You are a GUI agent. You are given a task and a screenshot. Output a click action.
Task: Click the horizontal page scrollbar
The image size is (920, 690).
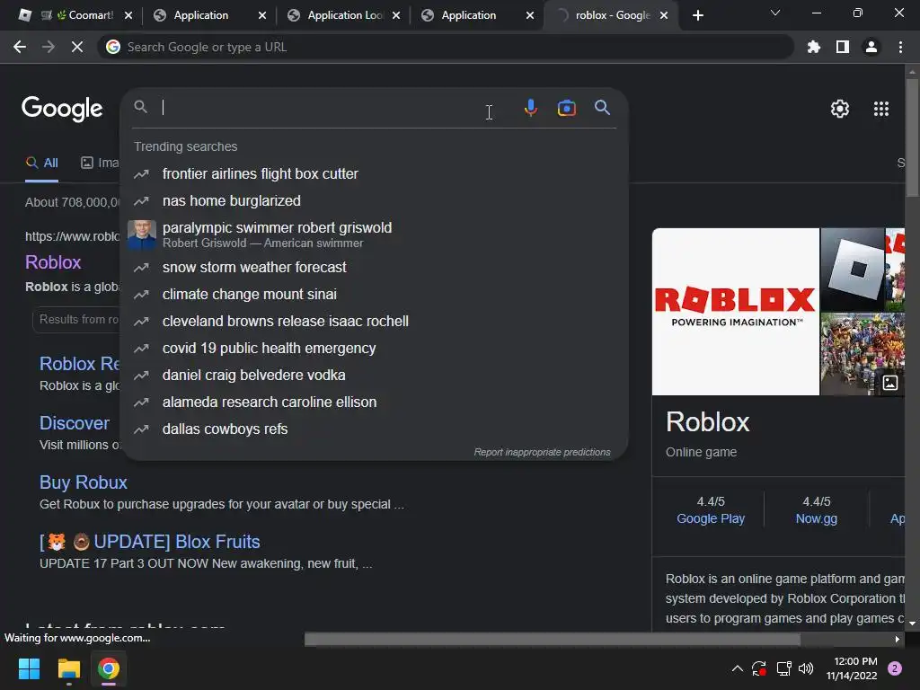click(553, 639)
